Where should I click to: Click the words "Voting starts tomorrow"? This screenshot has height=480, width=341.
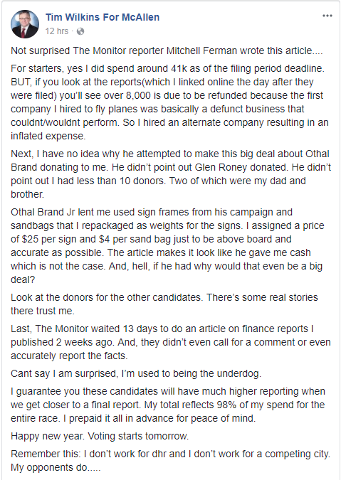pos(138,436)
